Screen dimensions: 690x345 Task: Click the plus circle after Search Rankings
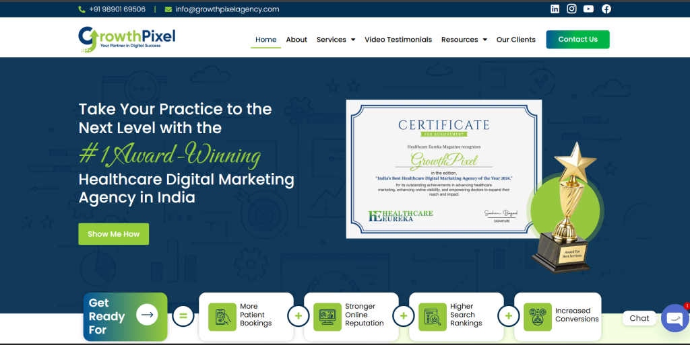509,315
